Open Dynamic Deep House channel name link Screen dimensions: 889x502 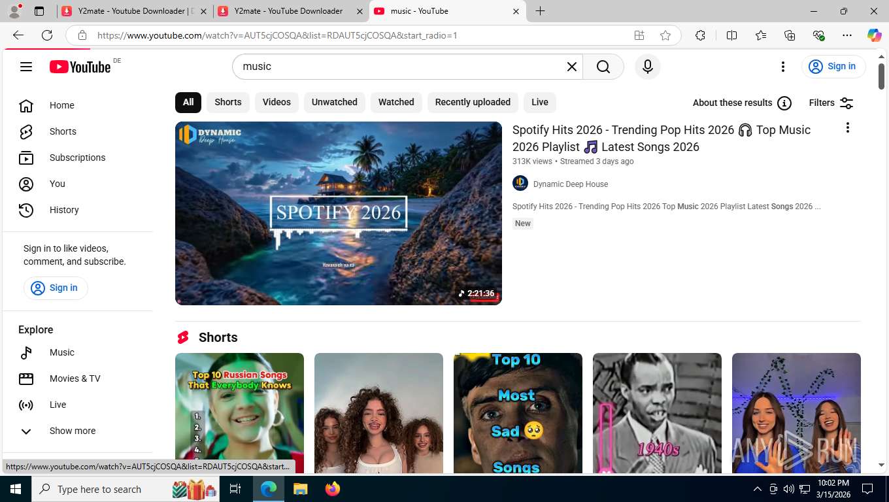[x=571, y=184]
